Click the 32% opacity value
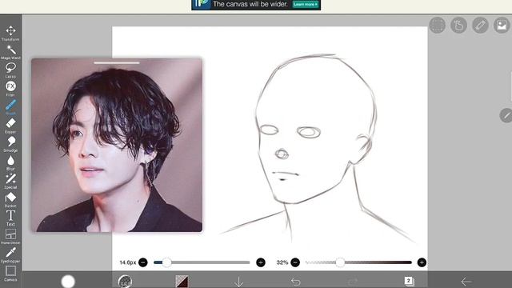 click(x=282, y=262)
